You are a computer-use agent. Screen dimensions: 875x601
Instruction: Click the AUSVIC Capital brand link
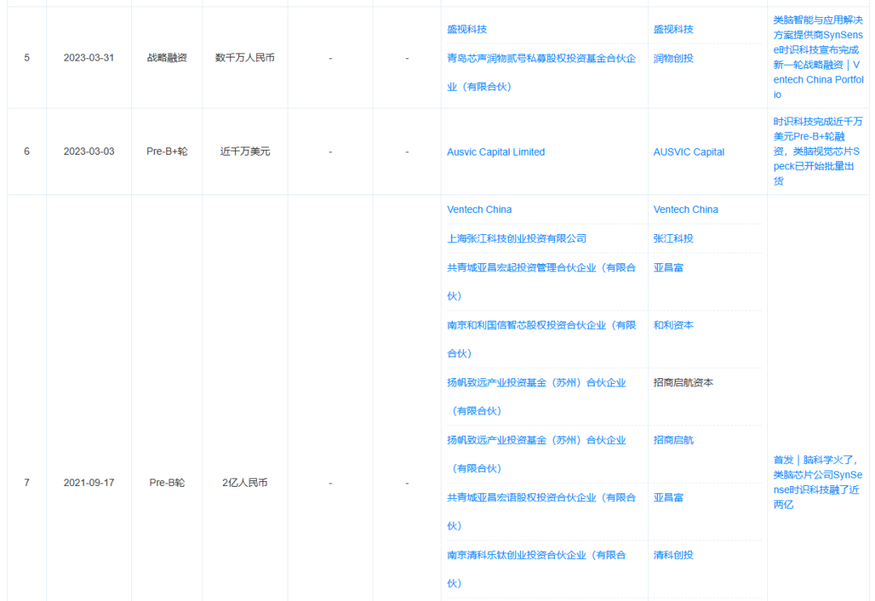689,151
